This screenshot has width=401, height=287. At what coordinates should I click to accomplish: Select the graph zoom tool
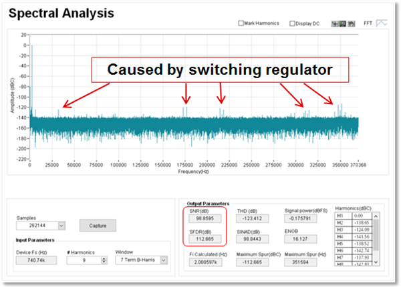pyautogui.click(x=342, y=23)
